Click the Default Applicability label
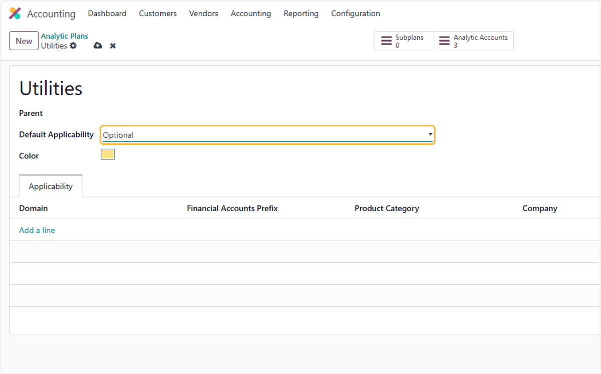The image size is (601, 374). click(x=57, y=134)
